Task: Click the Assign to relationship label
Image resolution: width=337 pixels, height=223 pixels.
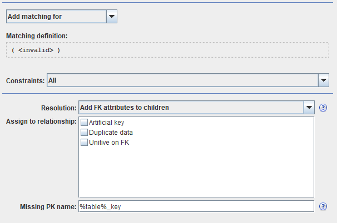Action: pyautogui.click(x=41, y=121)
